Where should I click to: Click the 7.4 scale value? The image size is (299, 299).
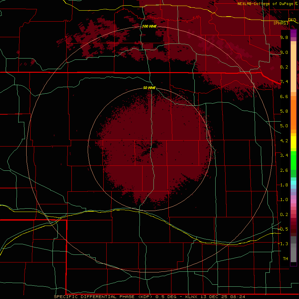coord(284,82)
